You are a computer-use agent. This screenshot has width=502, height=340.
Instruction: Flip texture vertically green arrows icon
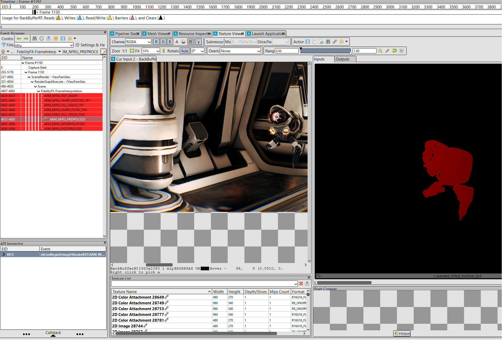(164, 51)
